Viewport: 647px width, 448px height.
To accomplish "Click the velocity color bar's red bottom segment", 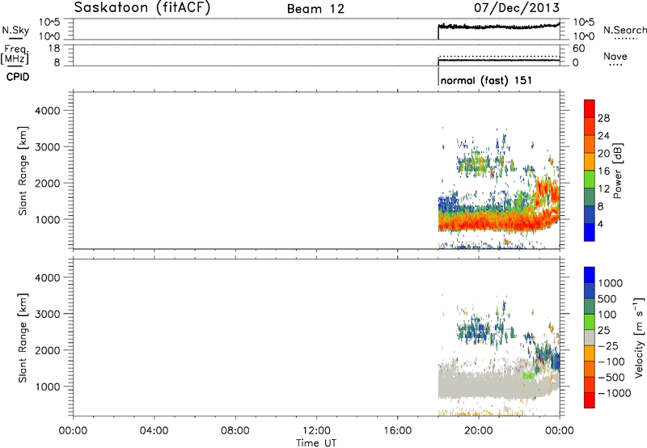I will click(x=590, y=400).
